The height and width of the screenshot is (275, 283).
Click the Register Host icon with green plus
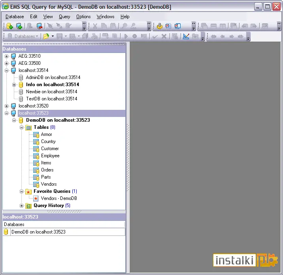pos(19,26)
